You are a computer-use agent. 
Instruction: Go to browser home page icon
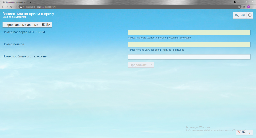16,7
